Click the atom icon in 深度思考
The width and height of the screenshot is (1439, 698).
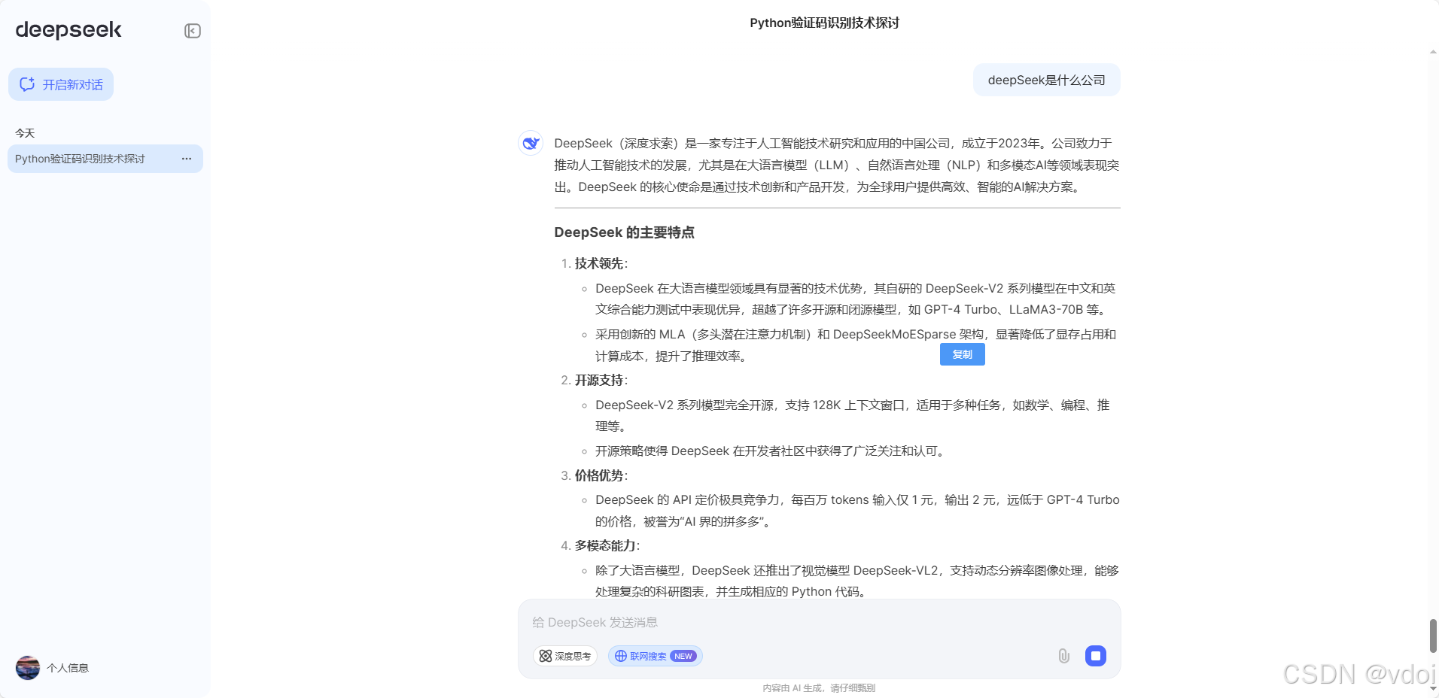point(546,656)
